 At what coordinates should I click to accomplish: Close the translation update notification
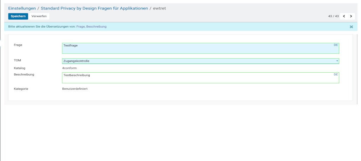point(351,27)
